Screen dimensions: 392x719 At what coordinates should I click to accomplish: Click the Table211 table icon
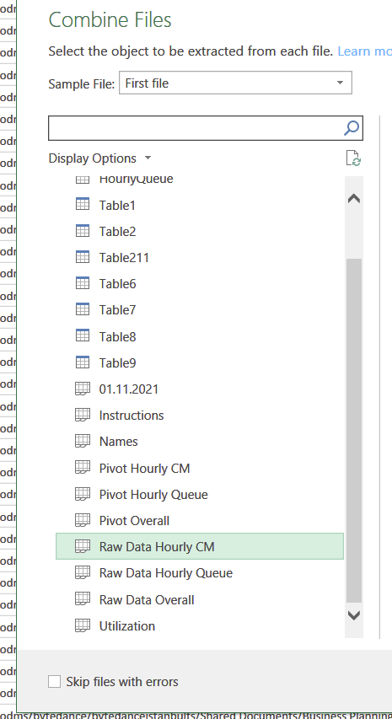coord(82,257)
